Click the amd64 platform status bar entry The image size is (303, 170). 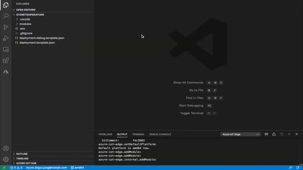[77, 168]
